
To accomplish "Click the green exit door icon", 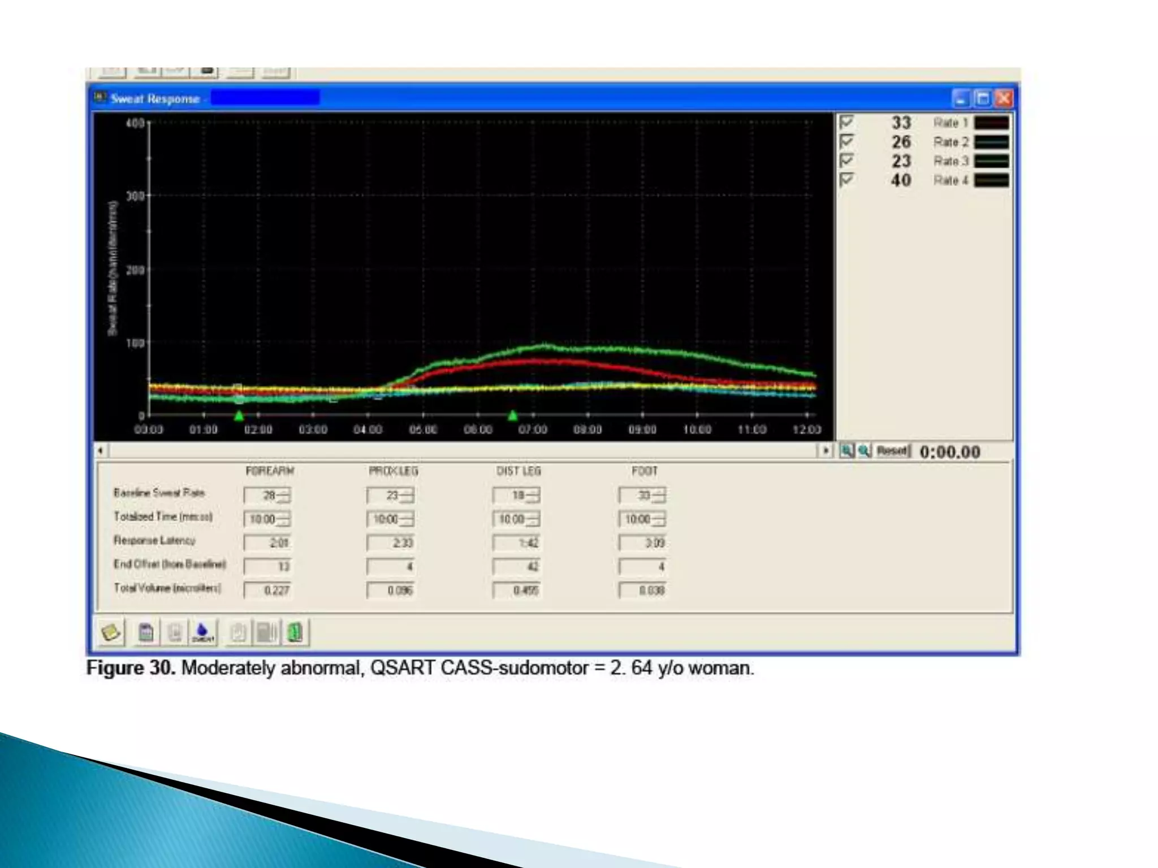I will pos(295,632).
